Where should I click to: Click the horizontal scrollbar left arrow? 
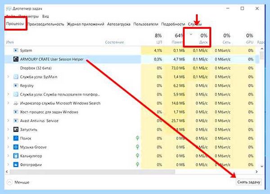click(7, 172)
